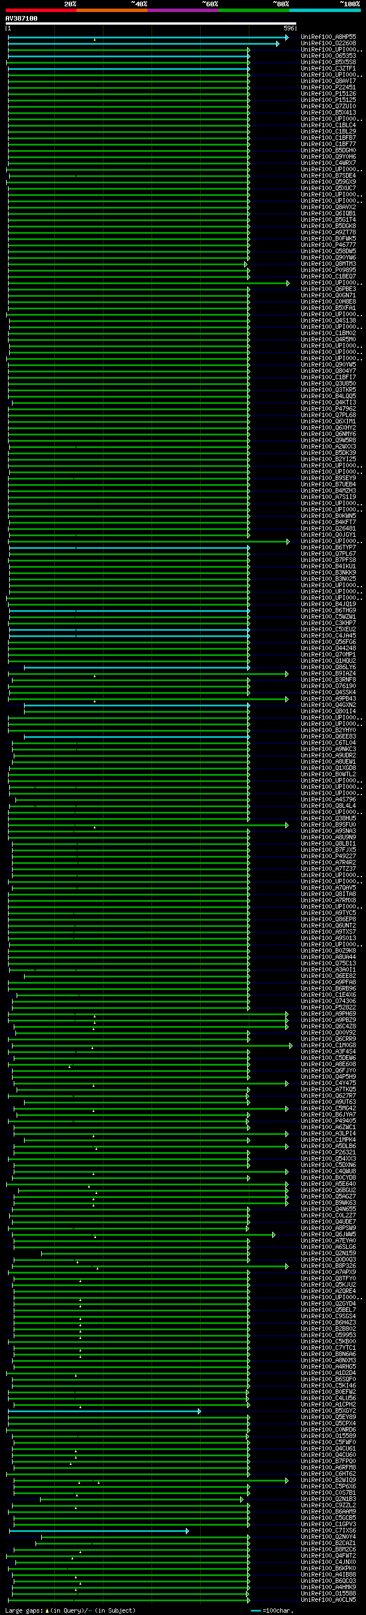Select hit UniRef100_Q6EE83
This screenshot has width=366, height=1615.
pyautogui.click(x=328, y=737)
